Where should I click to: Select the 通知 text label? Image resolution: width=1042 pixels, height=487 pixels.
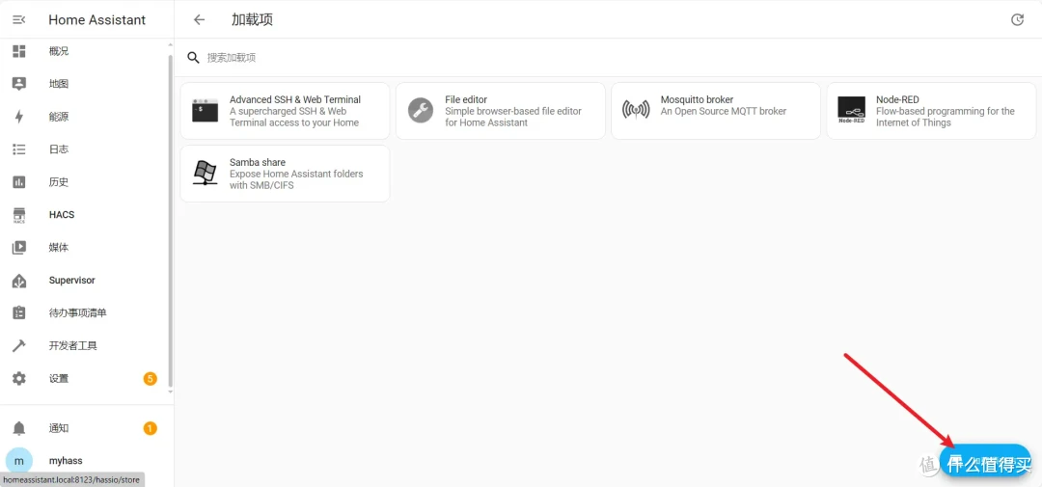tap(59, 428)
